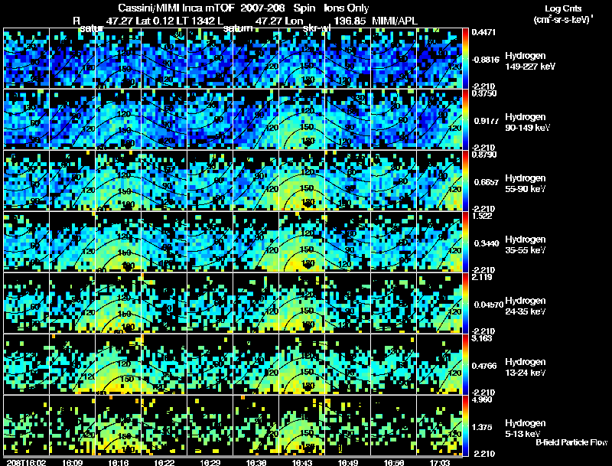Click the '0.3750' colorbar value
612x466 pixels.
tap(484, 93)
